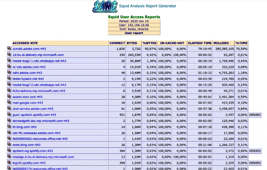Open the ccmdls.adobe.com:443 site link
267x170 pixels.
29,49
